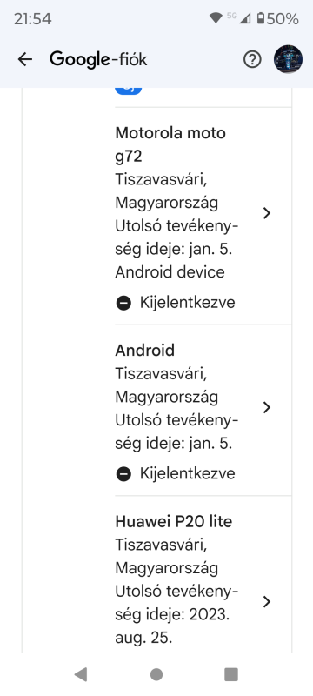Open the help question mark icon

pos(252,59)
